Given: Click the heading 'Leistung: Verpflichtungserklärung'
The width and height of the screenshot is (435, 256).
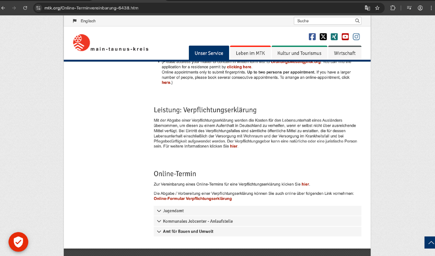Looking at the screenshot, I should pos(205,110).
